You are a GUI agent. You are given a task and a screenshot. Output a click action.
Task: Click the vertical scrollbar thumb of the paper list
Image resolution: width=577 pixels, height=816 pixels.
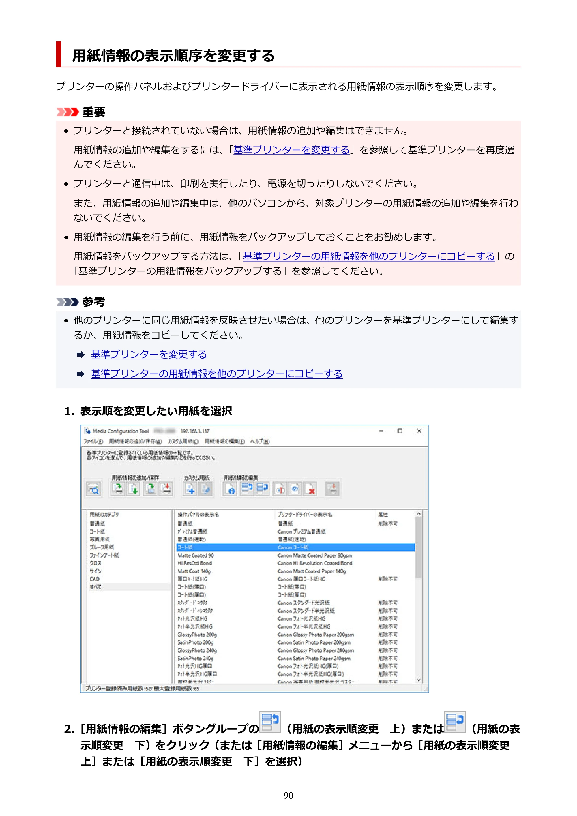pyautogui.click(x=419, y=547)
